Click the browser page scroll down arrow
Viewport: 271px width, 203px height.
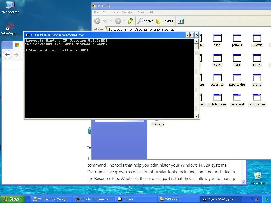(x=244, y=182)
